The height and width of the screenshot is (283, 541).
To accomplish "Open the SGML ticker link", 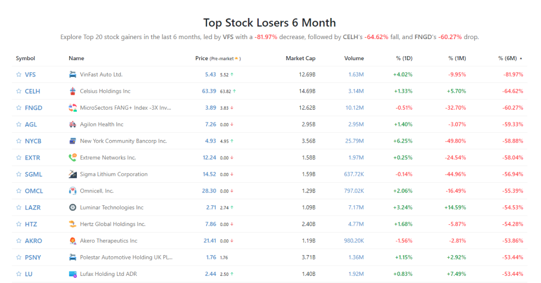I will click(33, 174).
